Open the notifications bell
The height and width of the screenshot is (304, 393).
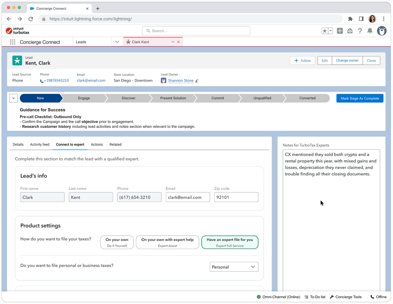[370, 31]
